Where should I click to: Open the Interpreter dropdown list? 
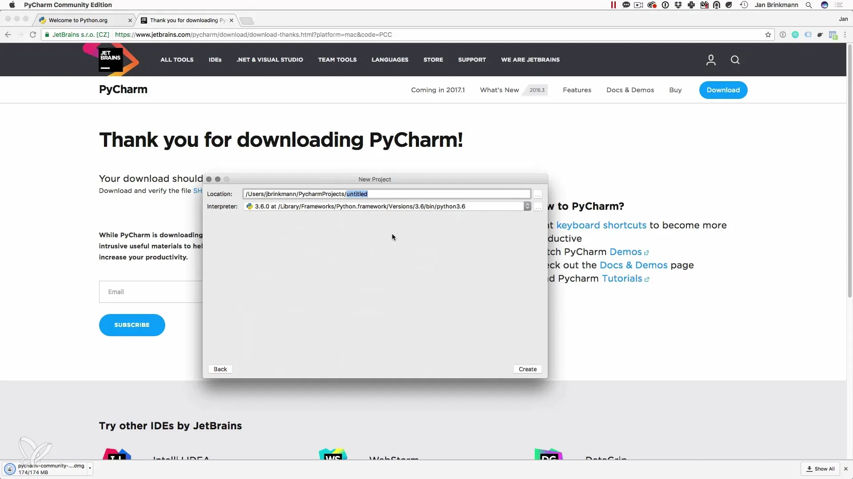pyautogui.click(x=527, y=206)
